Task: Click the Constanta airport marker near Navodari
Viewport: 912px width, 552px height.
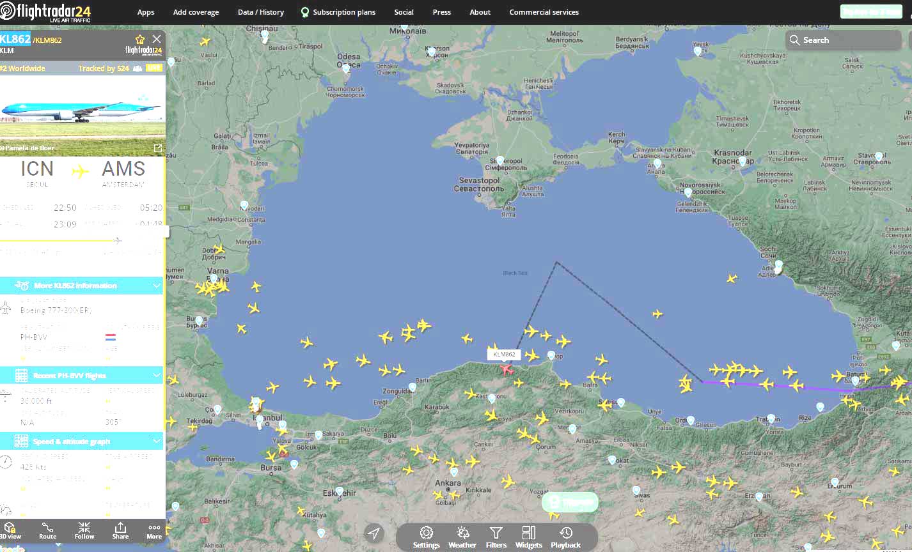Action: [x=244, y=206]
